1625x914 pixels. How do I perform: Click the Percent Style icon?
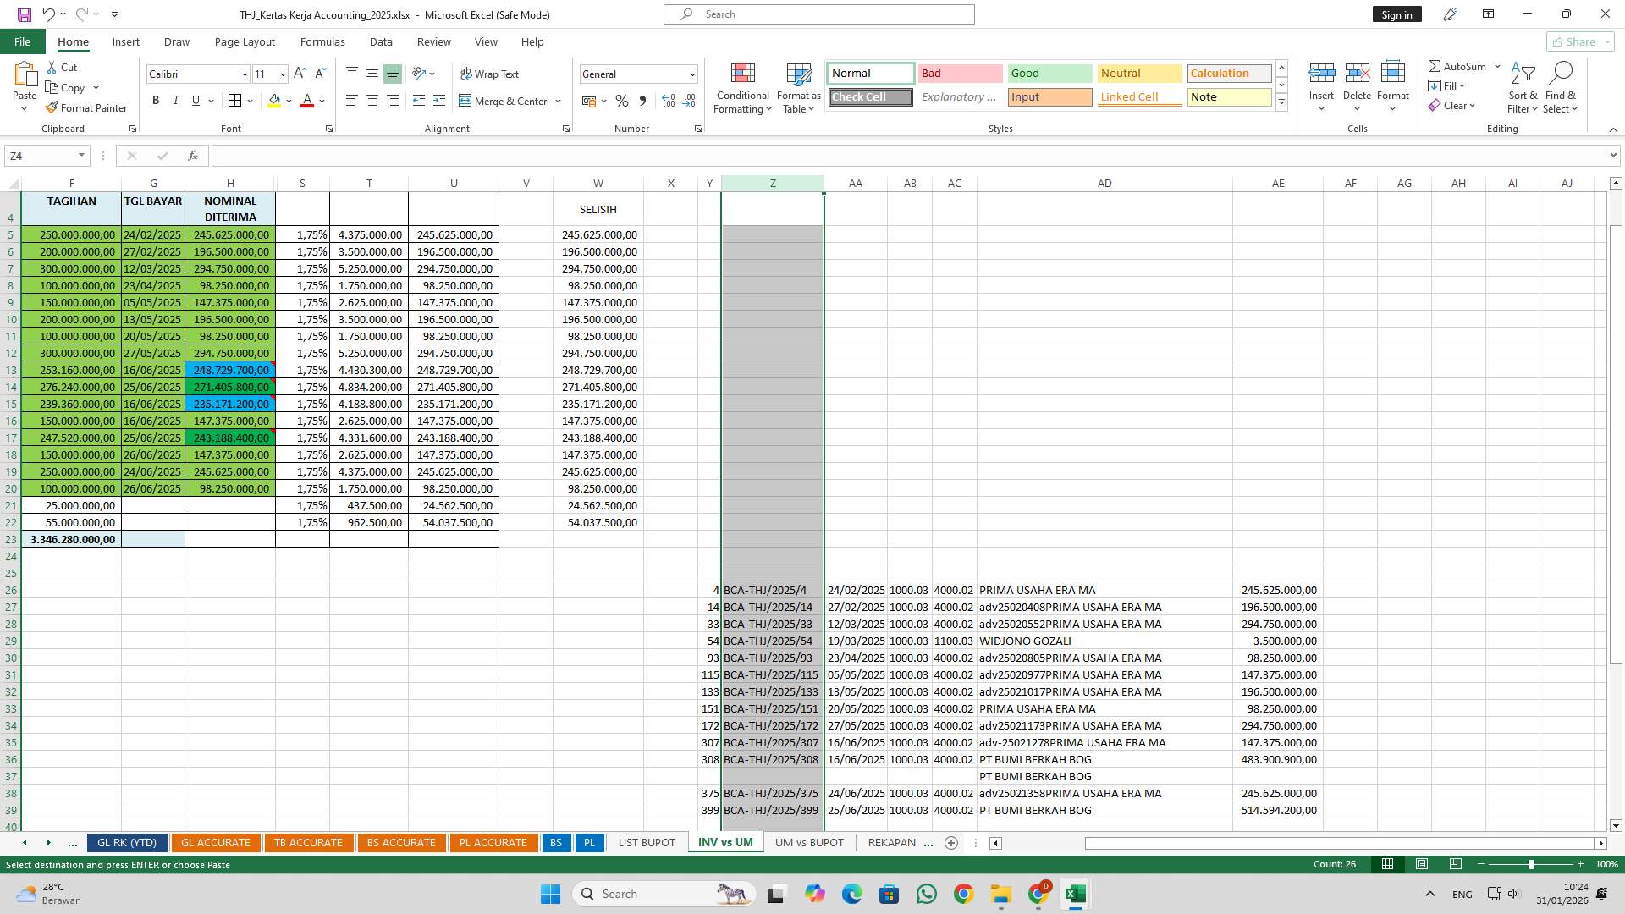click(x=622, y=101)
